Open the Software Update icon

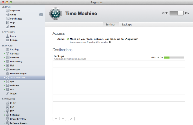pyautogui.click(x=8, y=123)
